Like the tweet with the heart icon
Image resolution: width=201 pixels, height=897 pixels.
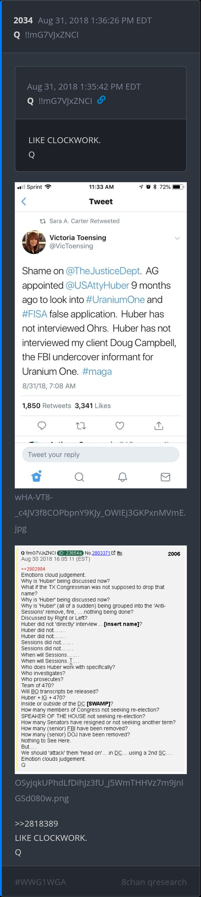(x=120, y=425)
